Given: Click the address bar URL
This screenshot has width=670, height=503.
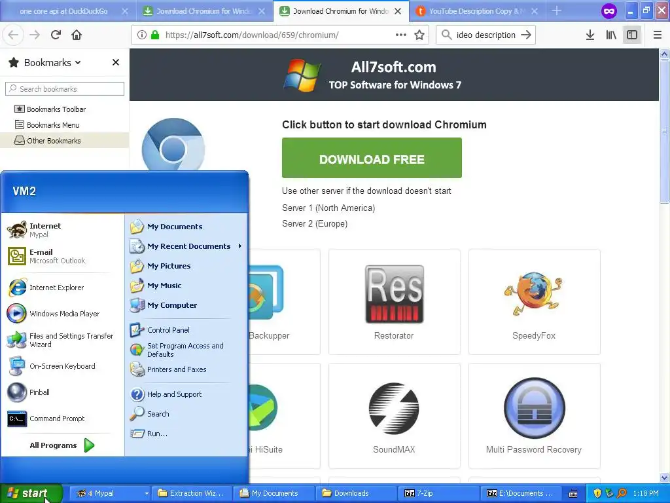Looking at the screenshot, I should (x=252, y=35).
